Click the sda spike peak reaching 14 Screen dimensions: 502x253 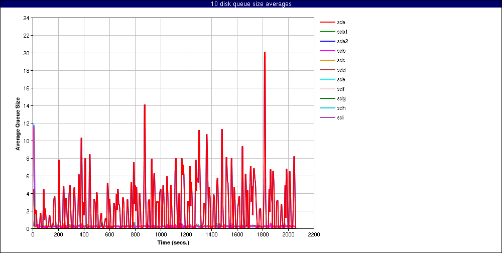tap(145, 105)
